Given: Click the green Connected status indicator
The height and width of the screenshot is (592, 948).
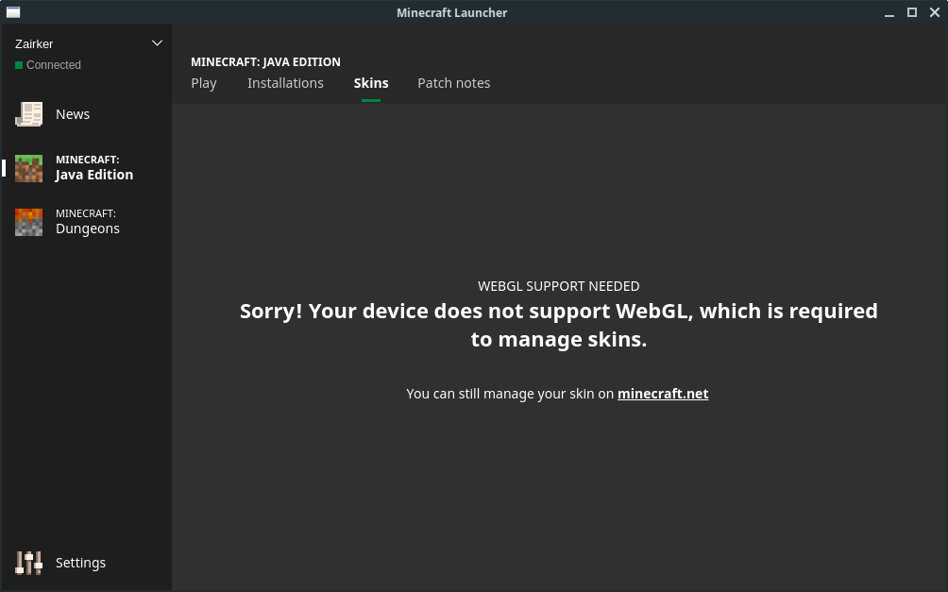Looking at the screenshot, I should click(x=19, y=65).
